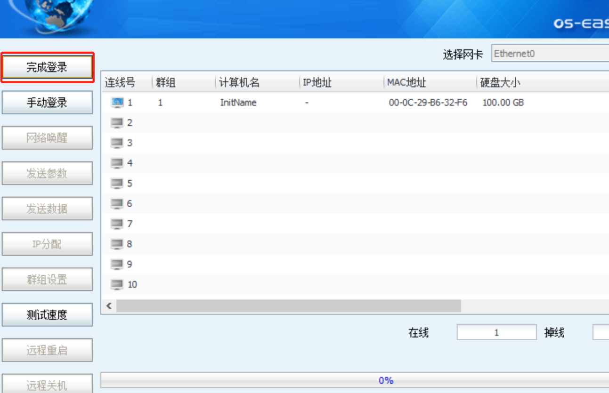
Task: Click the monitor icon in row 7
Action: pyautogui.click(x=117, y=224)
